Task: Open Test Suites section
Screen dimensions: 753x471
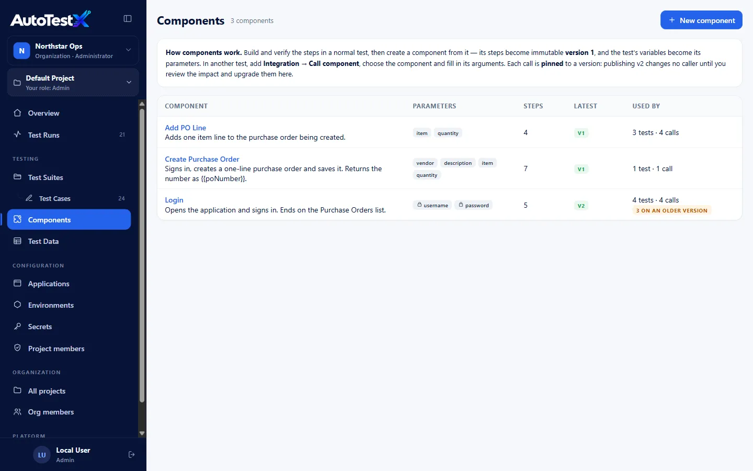Action: point(69,177)
